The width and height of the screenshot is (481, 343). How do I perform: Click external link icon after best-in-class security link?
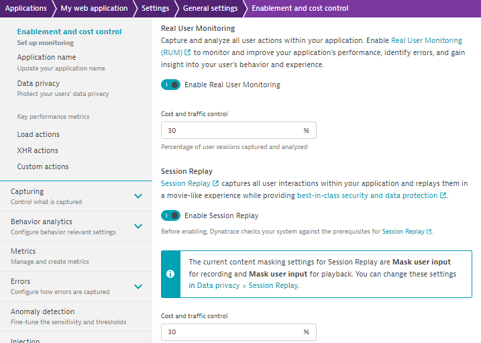[x=443, y=196]
